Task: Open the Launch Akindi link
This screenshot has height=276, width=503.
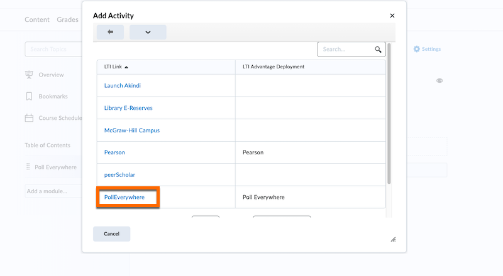Action: pyautogui.click(x=122, y=85)
